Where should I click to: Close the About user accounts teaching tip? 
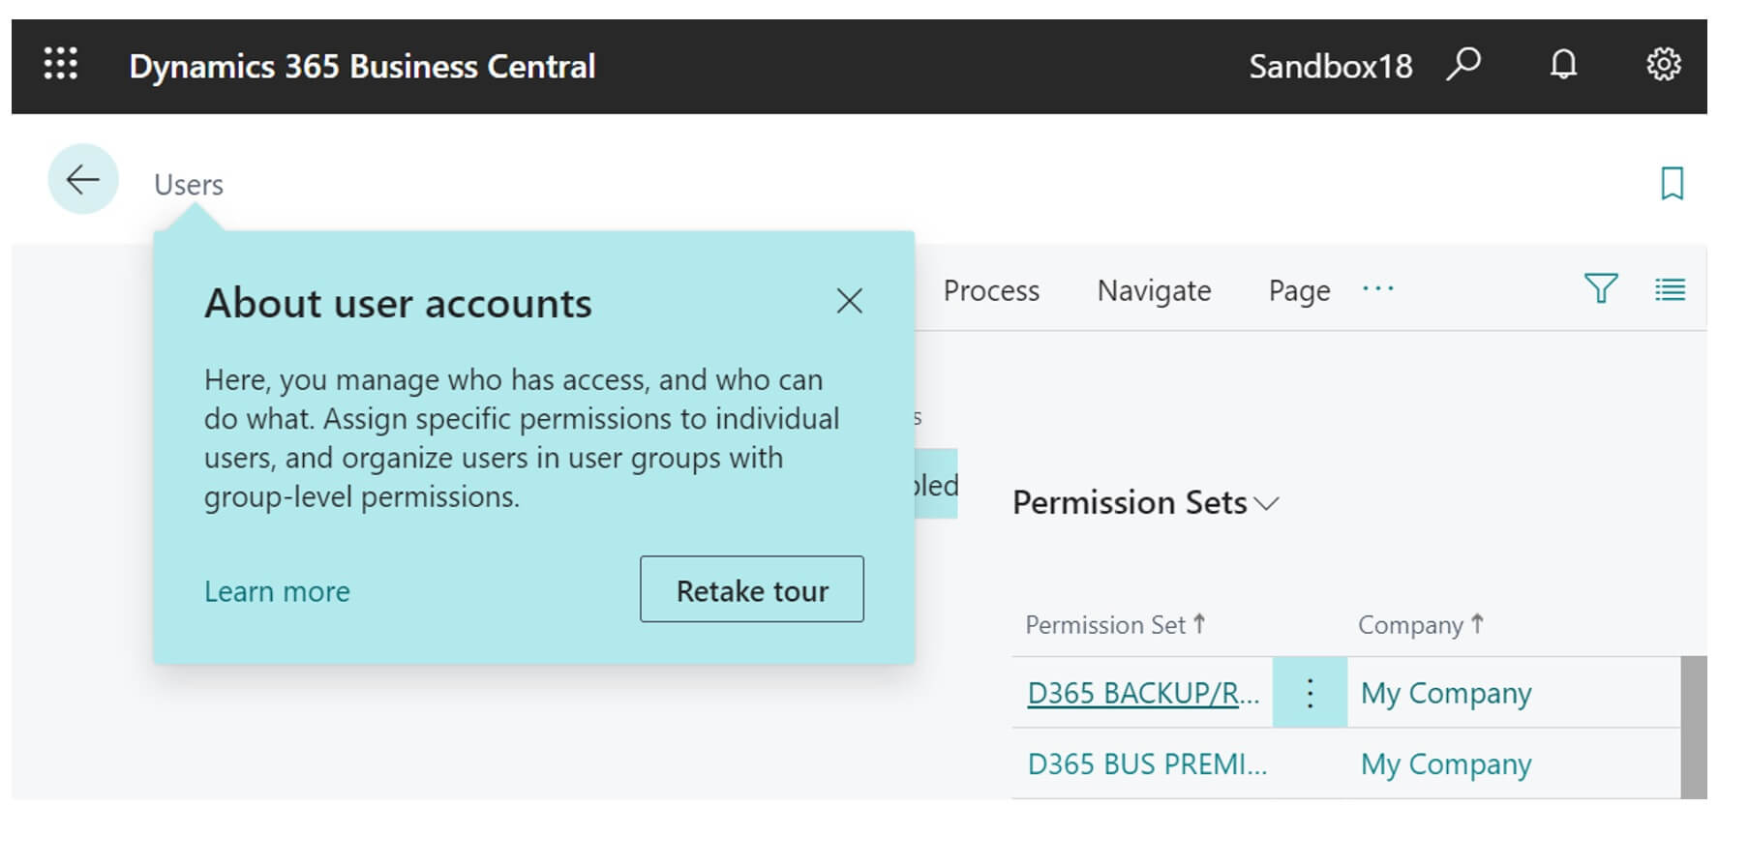coord(849,301)
